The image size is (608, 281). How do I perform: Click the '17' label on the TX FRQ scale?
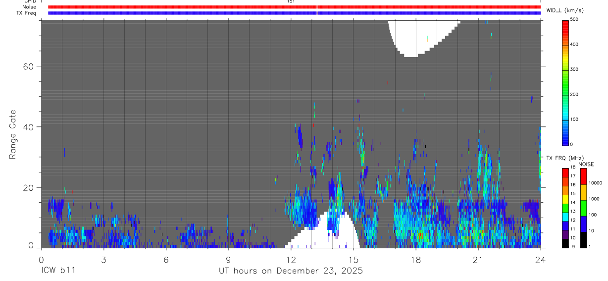point(573,176)
